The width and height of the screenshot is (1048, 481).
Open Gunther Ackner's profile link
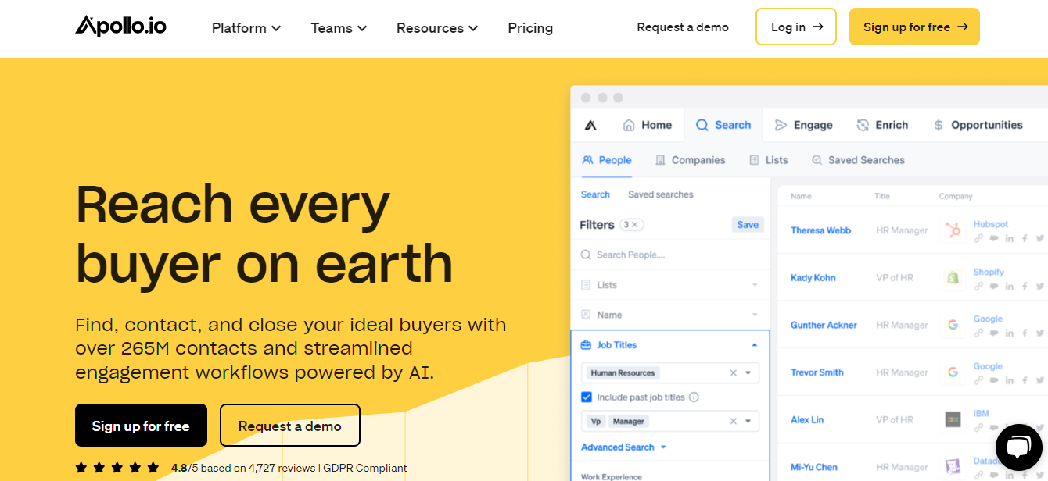pos(824,326)
